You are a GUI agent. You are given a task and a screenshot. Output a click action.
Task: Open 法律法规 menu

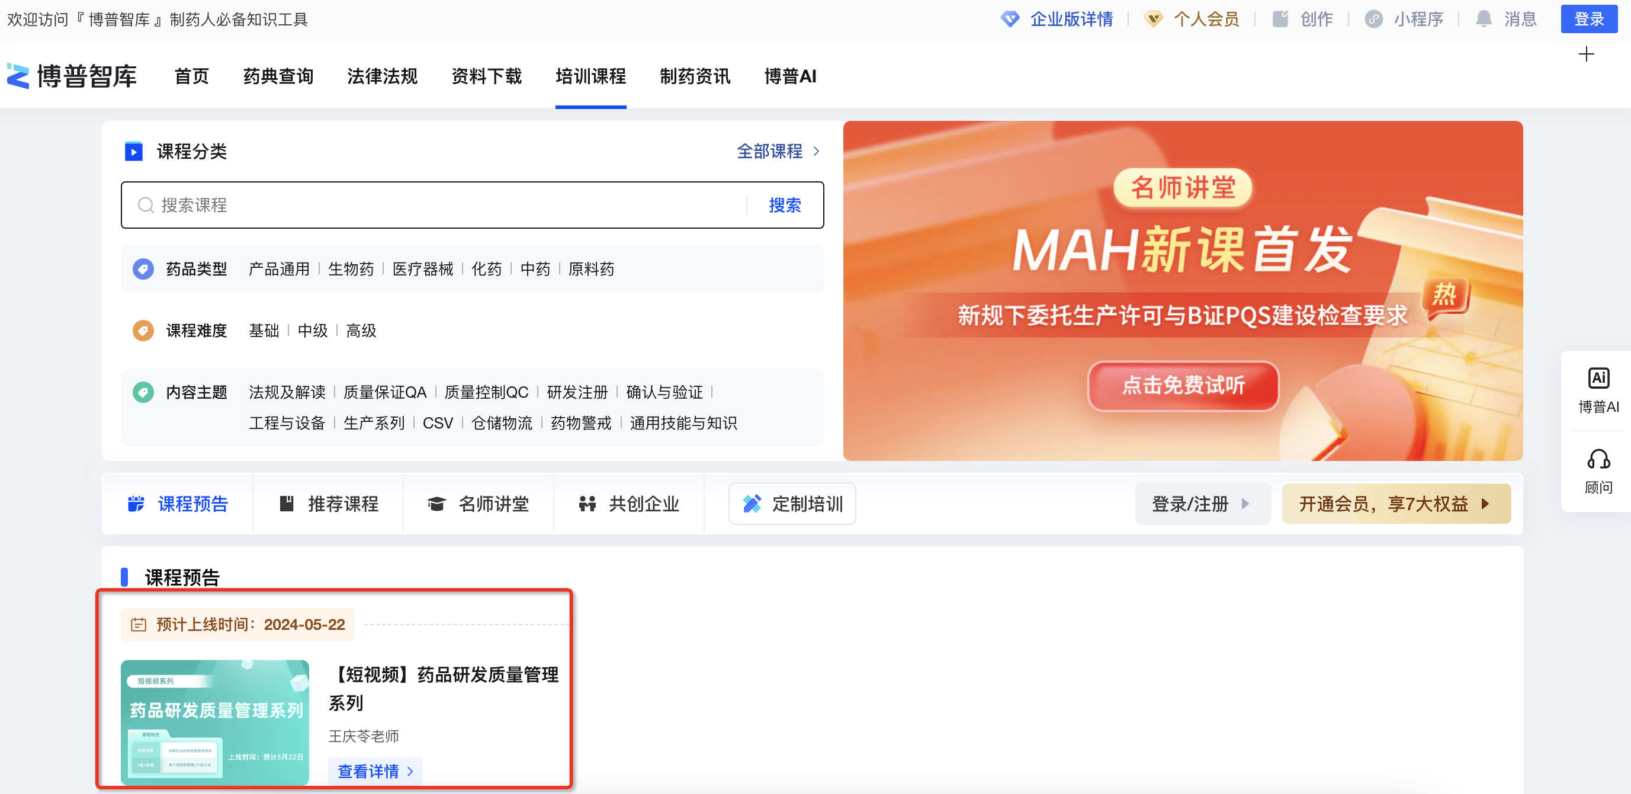(x=383, y=76)
